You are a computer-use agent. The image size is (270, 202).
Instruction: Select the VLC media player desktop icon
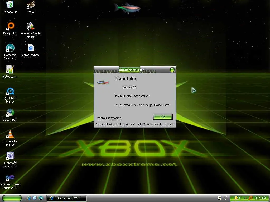click(10, 134)
